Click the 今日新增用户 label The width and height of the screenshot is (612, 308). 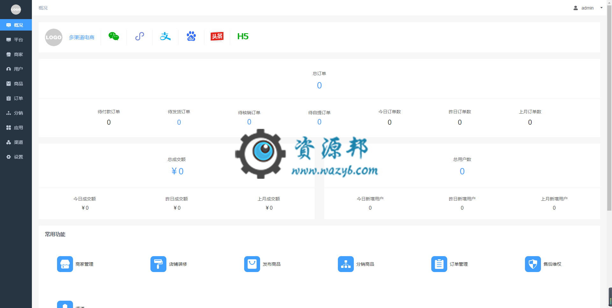[x=370, y=199]
